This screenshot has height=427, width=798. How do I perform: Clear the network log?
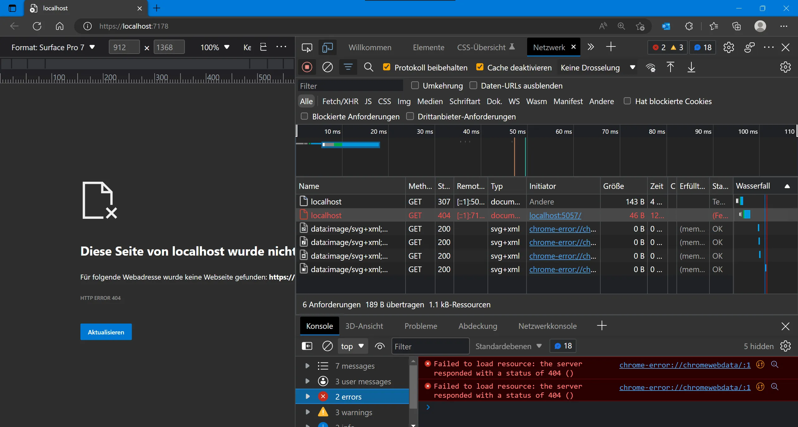(x=327, y=67)
